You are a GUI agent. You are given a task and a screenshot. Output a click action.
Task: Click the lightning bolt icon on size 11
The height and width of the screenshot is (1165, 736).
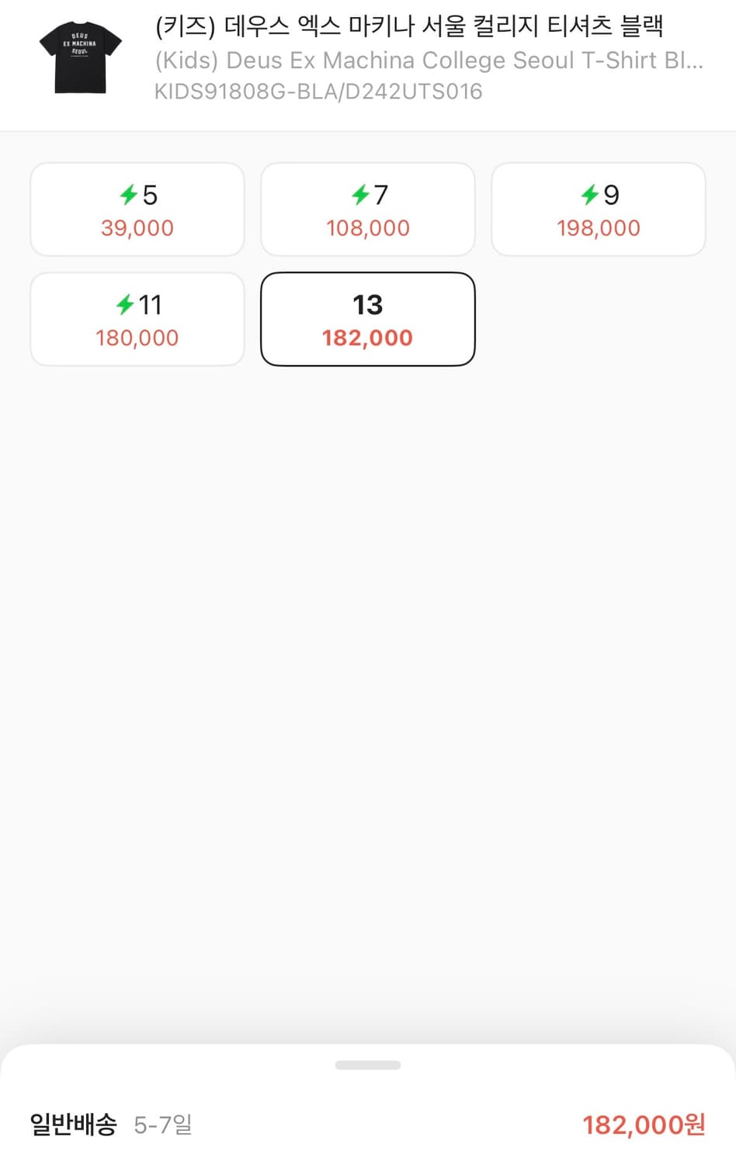point(124,304)
